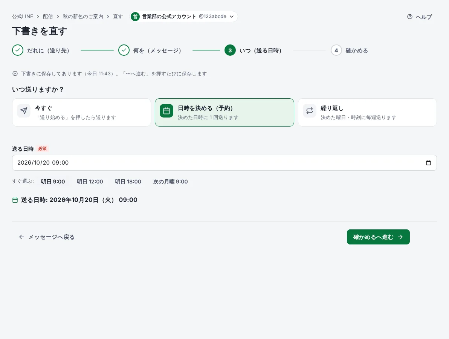Click 直す breadcrumb item
Viewport: 449px width, 339px height.
(118, 17)
